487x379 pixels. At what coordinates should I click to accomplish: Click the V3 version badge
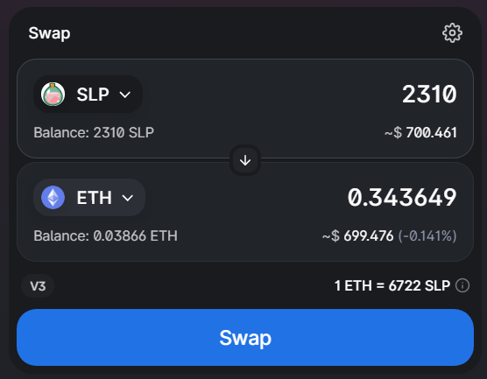38,286
